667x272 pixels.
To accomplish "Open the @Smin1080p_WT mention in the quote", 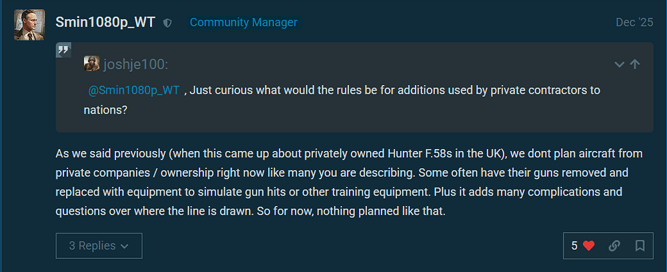I will pos(134,90).
